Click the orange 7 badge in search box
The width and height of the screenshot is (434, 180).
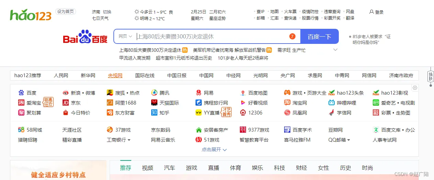point(292,36)
